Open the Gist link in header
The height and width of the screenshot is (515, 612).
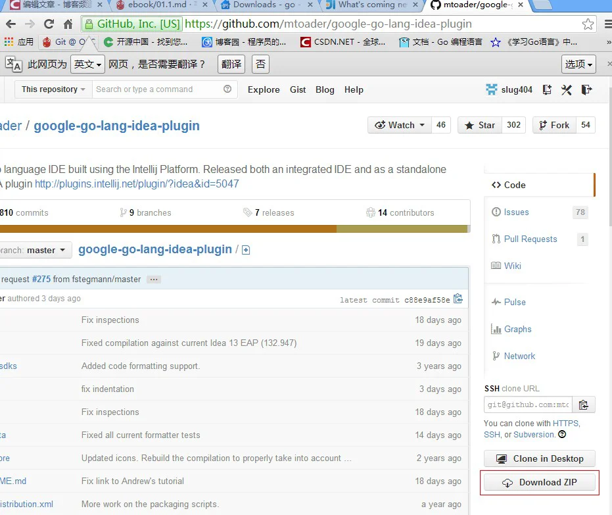tap(298, 90)
